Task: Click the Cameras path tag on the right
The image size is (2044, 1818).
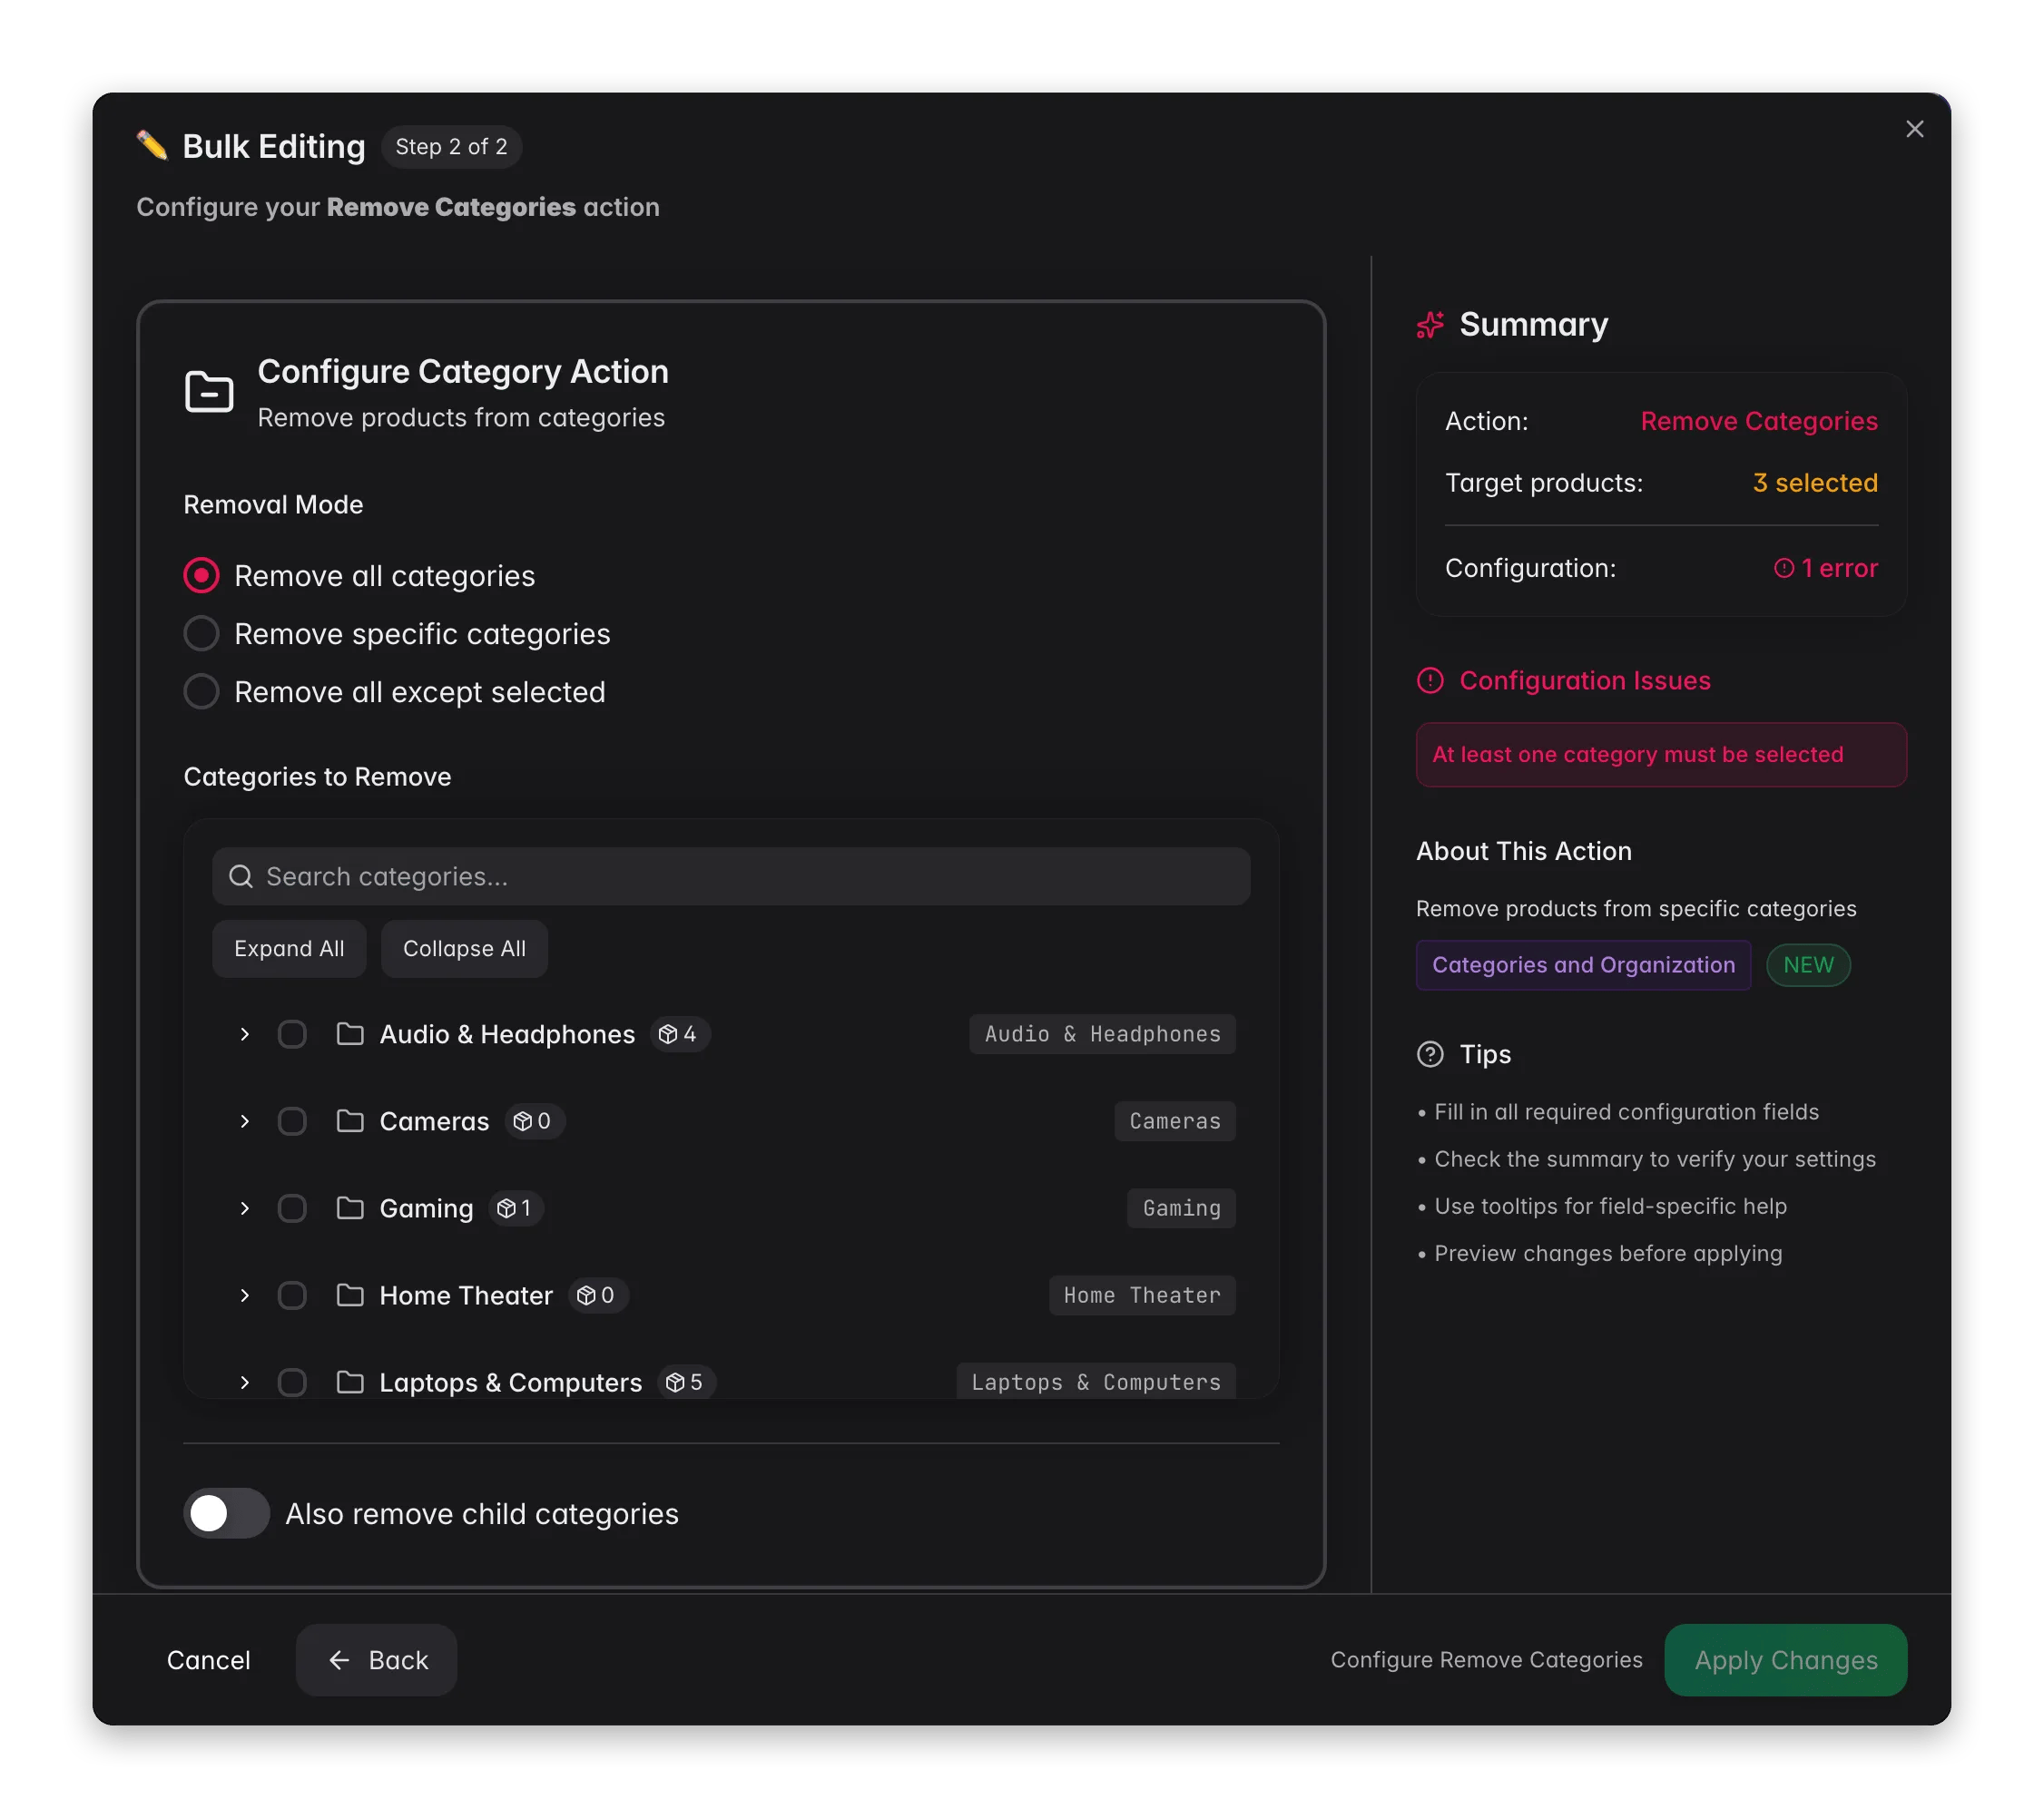Action: pyautogui.click(x=1175, y=1120)
